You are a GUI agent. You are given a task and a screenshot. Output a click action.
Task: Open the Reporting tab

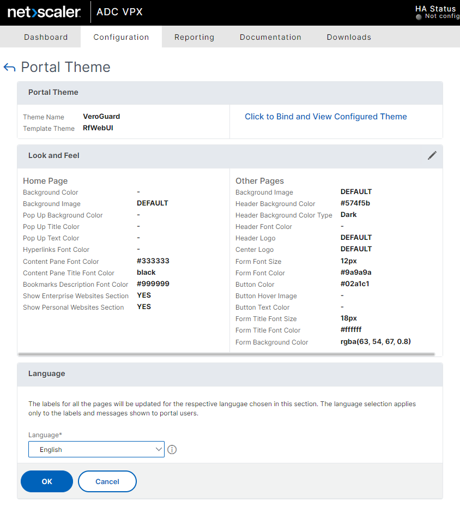pyautogui.click(x=194, y=37)
